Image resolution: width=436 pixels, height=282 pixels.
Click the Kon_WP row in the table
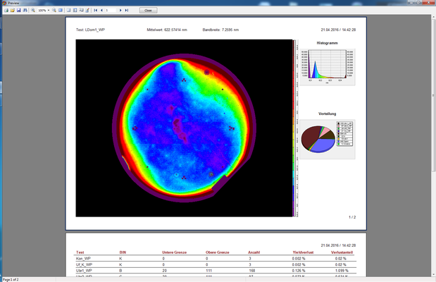pos(83,258)
